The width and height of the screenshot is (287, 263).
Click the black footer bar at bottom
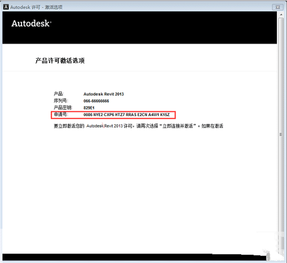coord(134,257)
